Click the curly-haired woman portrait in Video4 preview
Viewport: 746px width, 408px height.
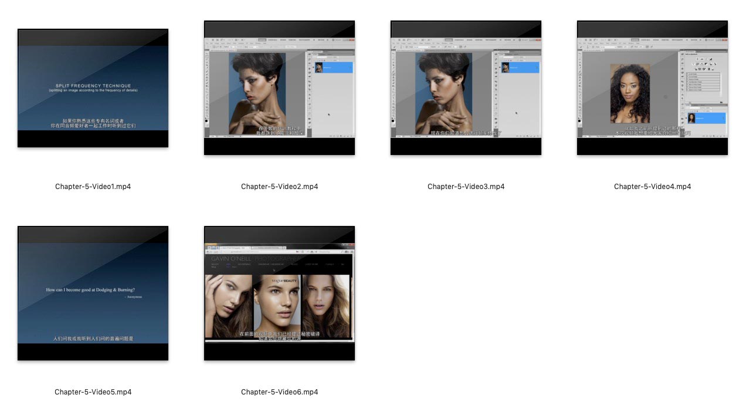(630, 93)
